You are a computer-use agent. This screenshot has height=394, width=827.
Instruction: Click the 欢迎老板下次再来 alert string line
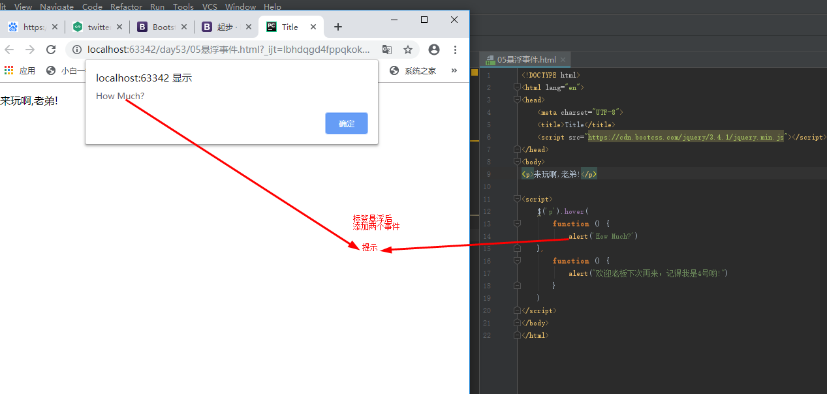(648, 273)
